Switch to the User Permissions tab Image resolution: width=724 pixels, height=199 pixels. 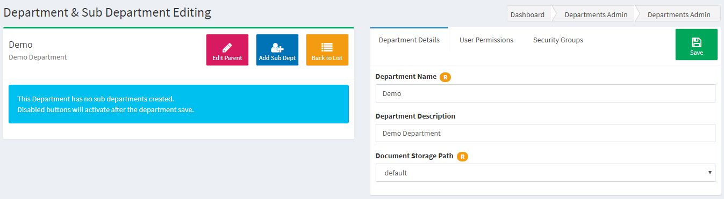[486, 40]
